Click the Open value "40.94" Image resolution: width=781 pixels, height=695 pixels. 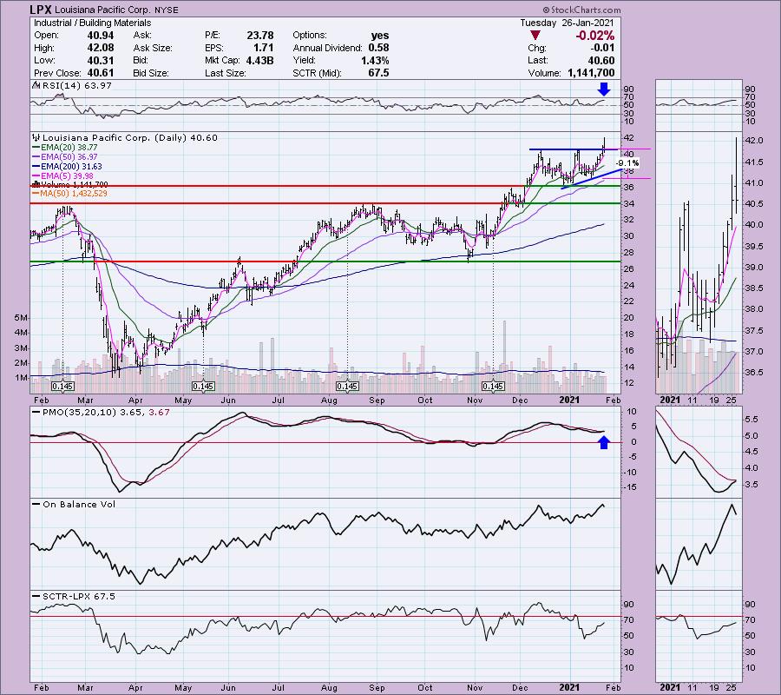coord(101,36)
